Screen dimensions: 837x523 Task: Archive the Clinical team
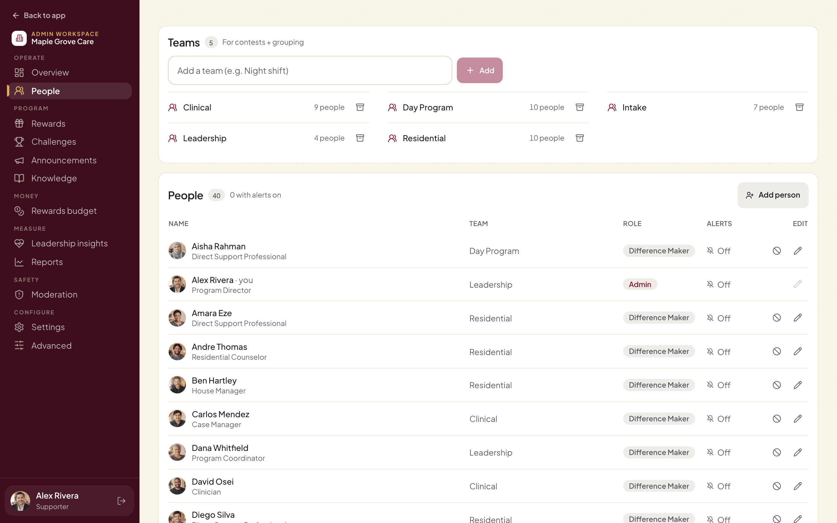(360, 107)
